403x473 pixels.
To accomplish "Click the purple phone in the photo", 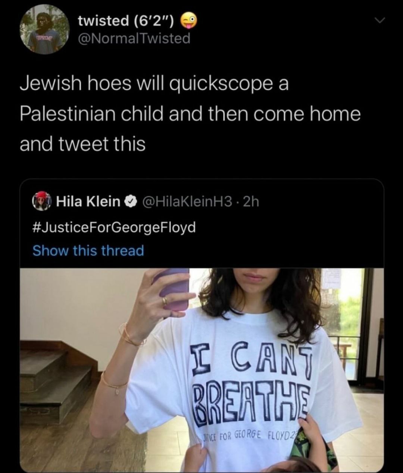I will (173, 288).
